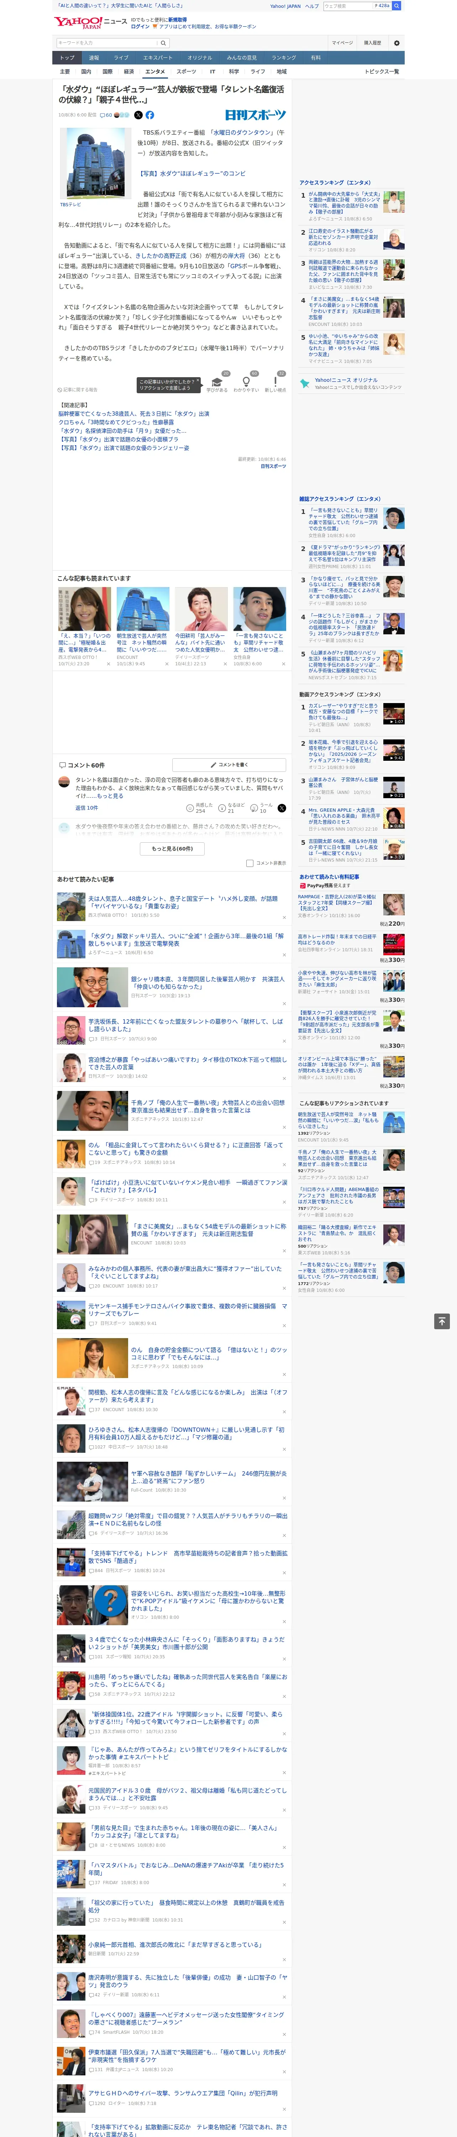Share the article on X

click(138, 115)
